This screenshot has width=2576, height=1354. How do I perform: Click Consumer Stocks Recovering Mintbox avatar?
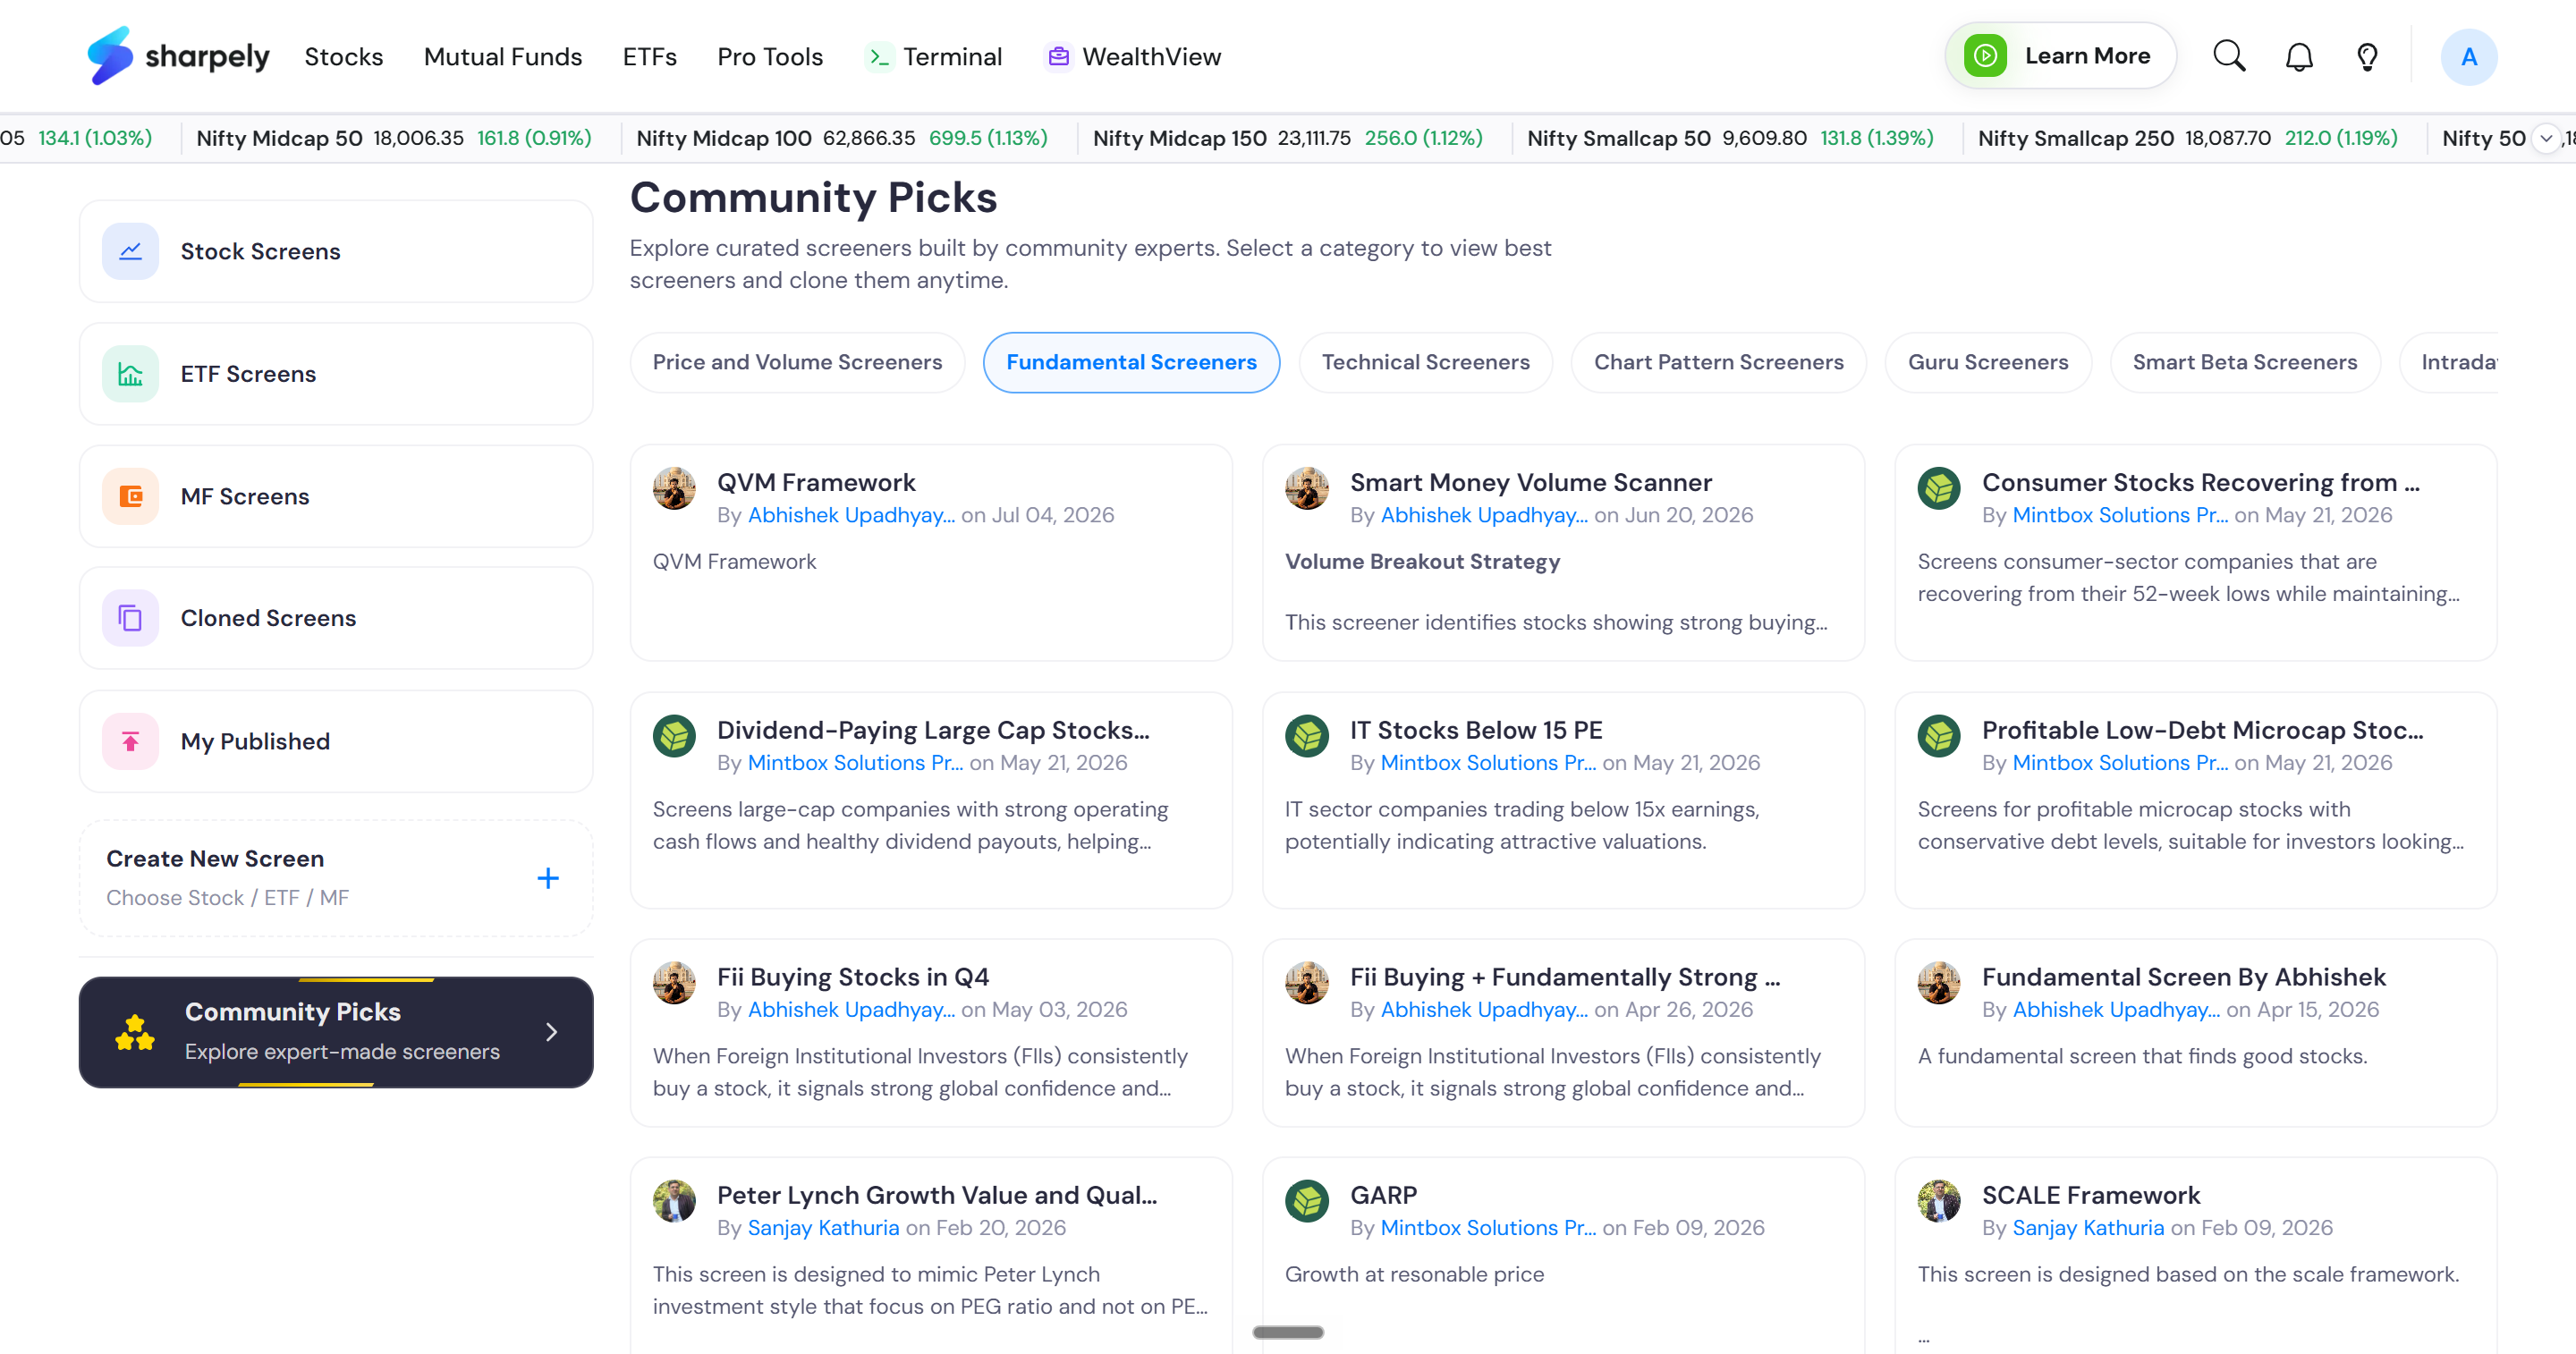[1939, 489]
